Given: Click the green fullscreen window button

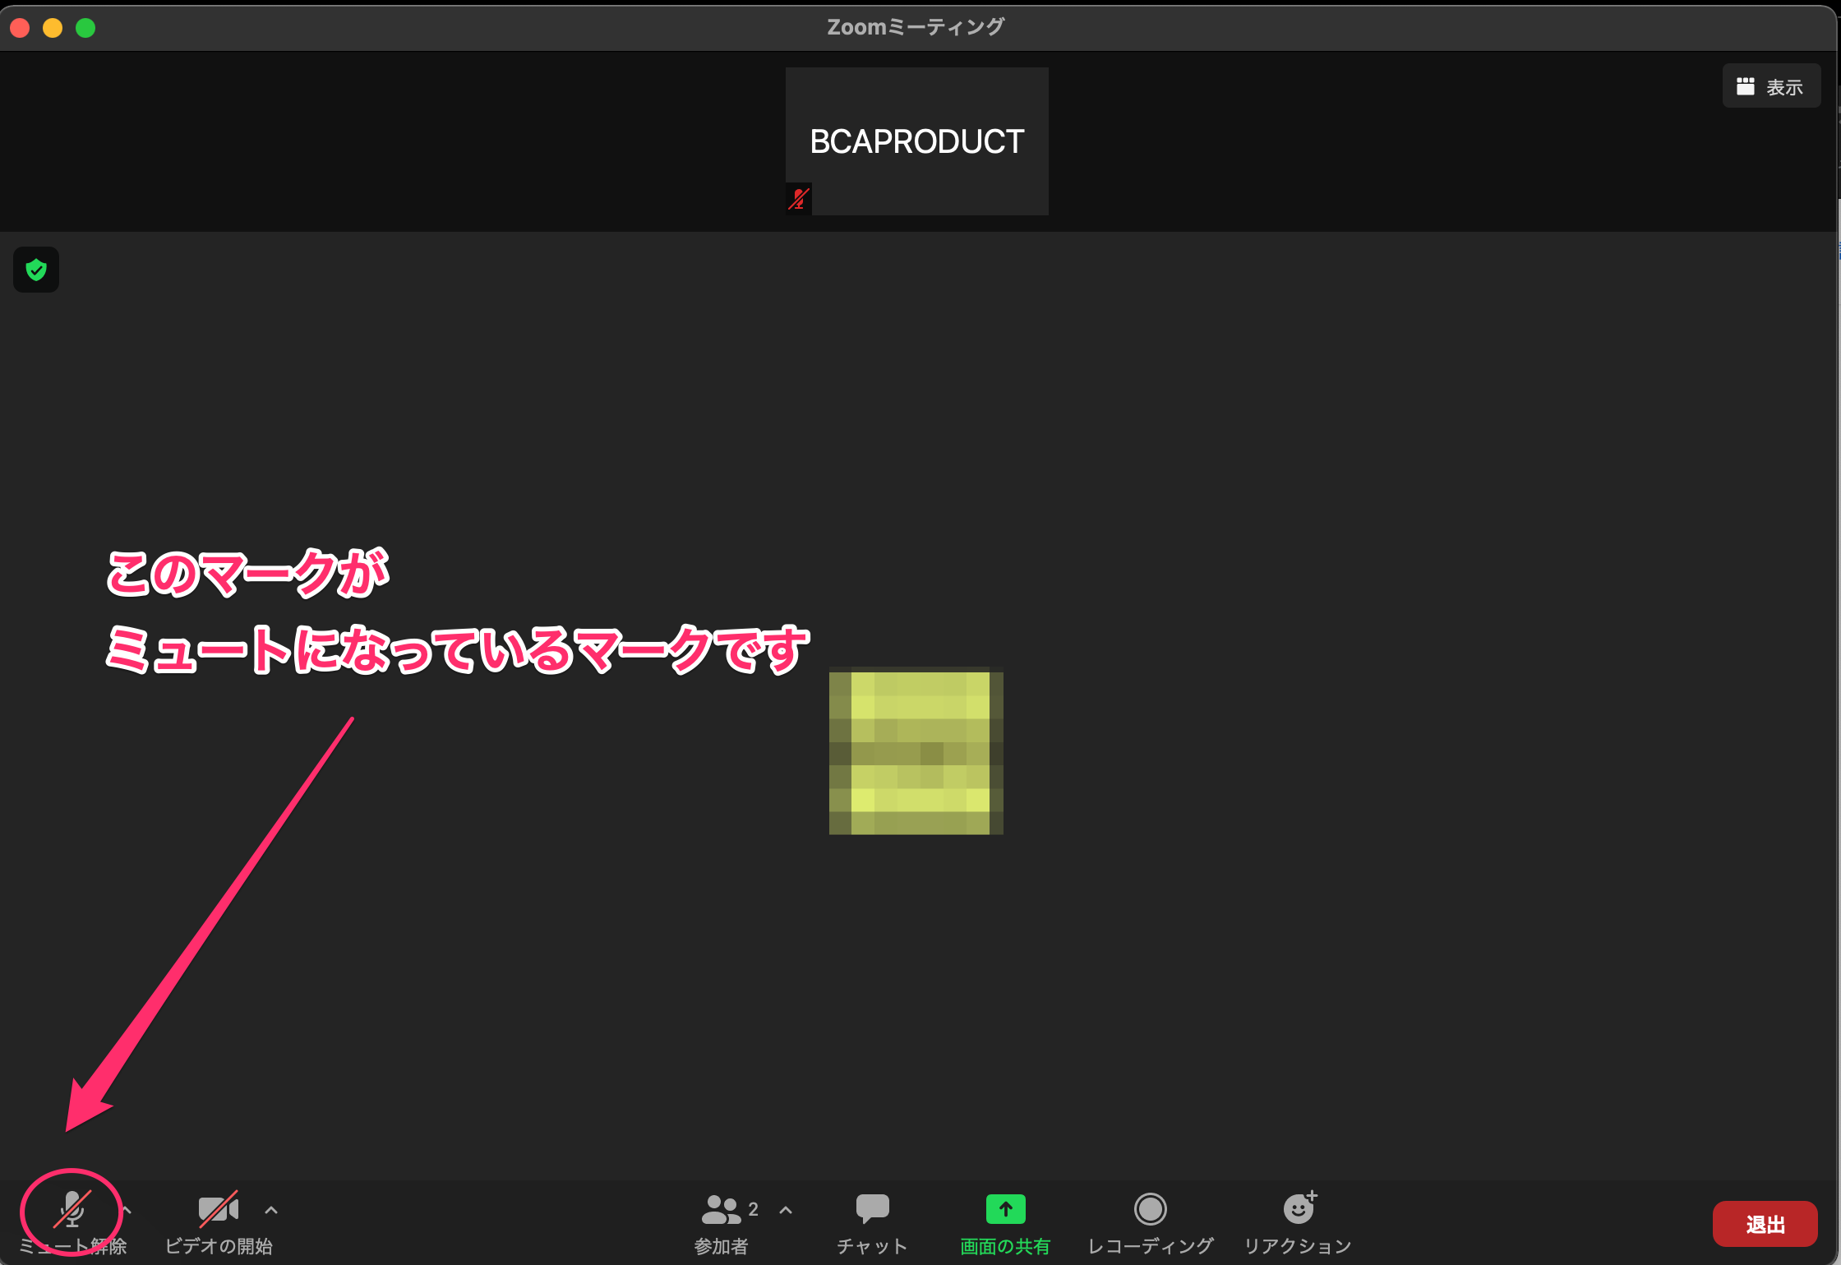Looking at the screenshot, I should 85,28.
